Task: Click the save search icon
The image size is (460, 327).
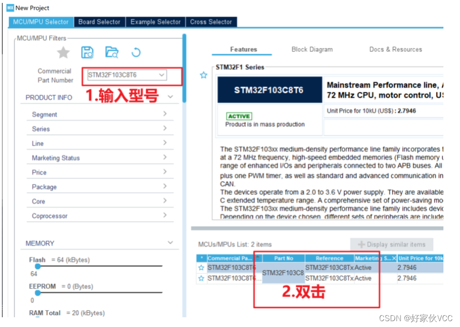Action: click(87, 53)
